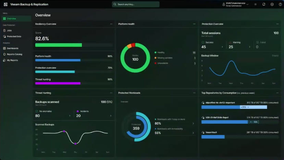Expand Workloads with immutability arrow
Image resolution: width=284 pixels, height=160 pixels.
click(x=193, y=133)
